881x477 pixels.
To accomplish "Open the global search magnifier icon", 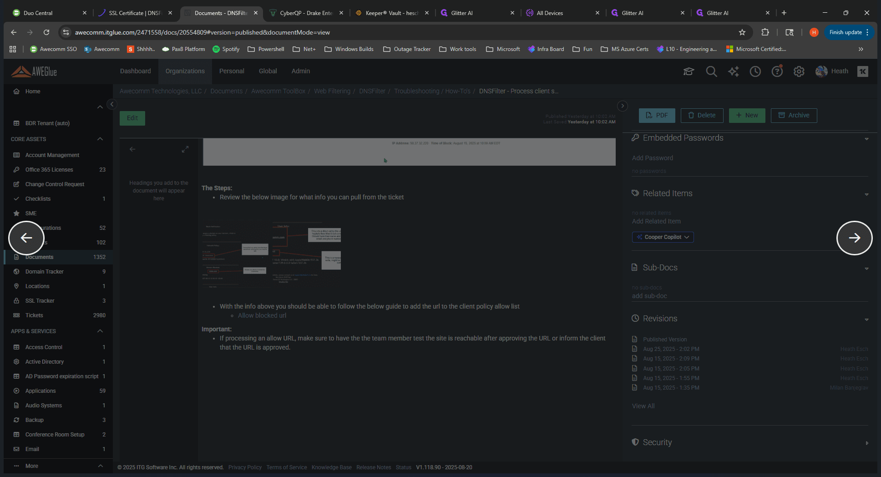I will [x=711, y=71].
